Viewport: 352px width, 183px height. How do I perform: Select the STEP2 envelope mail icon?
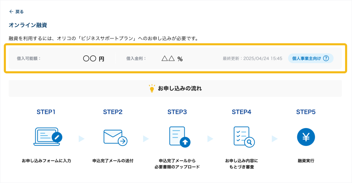pyautogui.click(x=115, y=137)
